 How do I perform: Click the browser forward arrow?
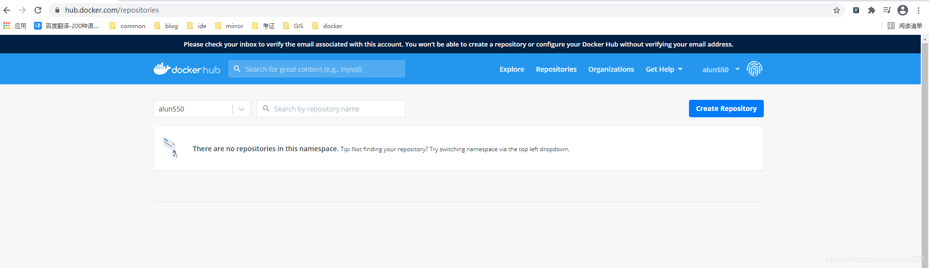tap(22, 10)
